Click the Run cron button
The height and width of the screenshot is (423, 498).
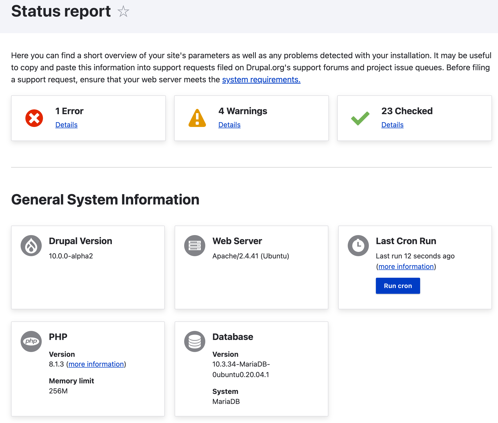coord(398,286)
